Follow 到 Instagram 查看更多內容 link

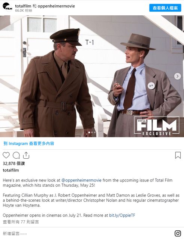point(29,143)
